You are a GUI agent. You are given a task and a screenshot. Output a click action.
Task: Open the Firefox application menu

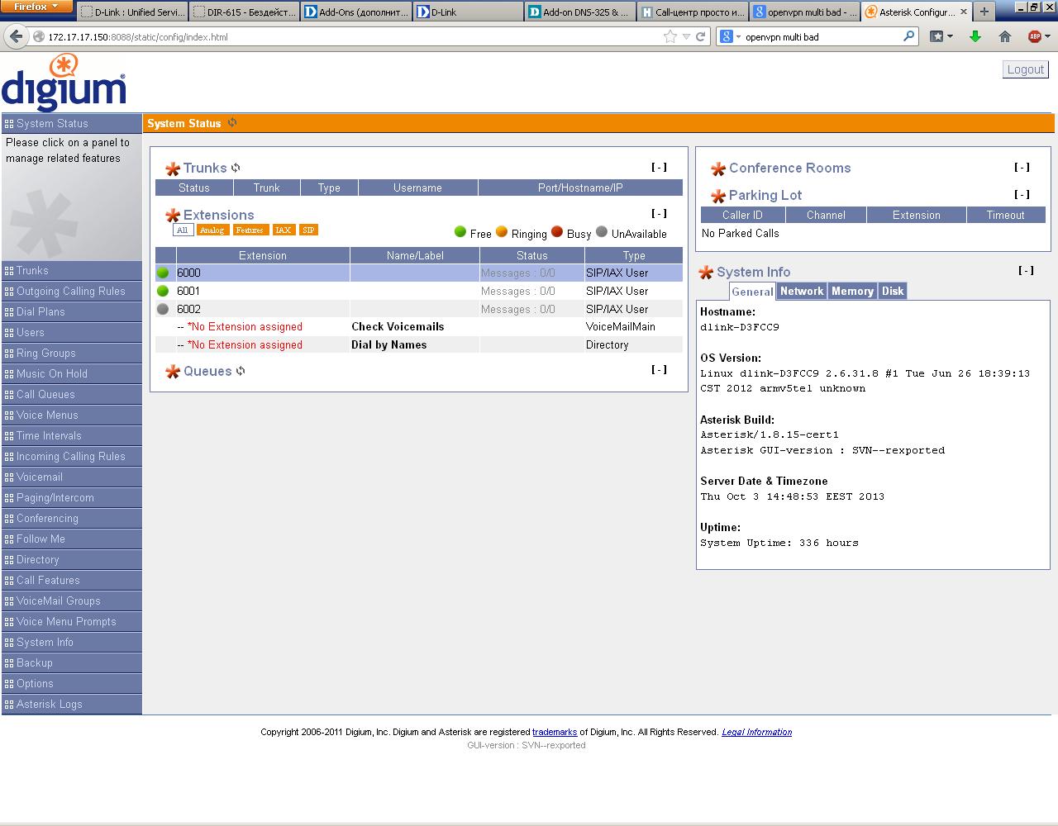37,7
